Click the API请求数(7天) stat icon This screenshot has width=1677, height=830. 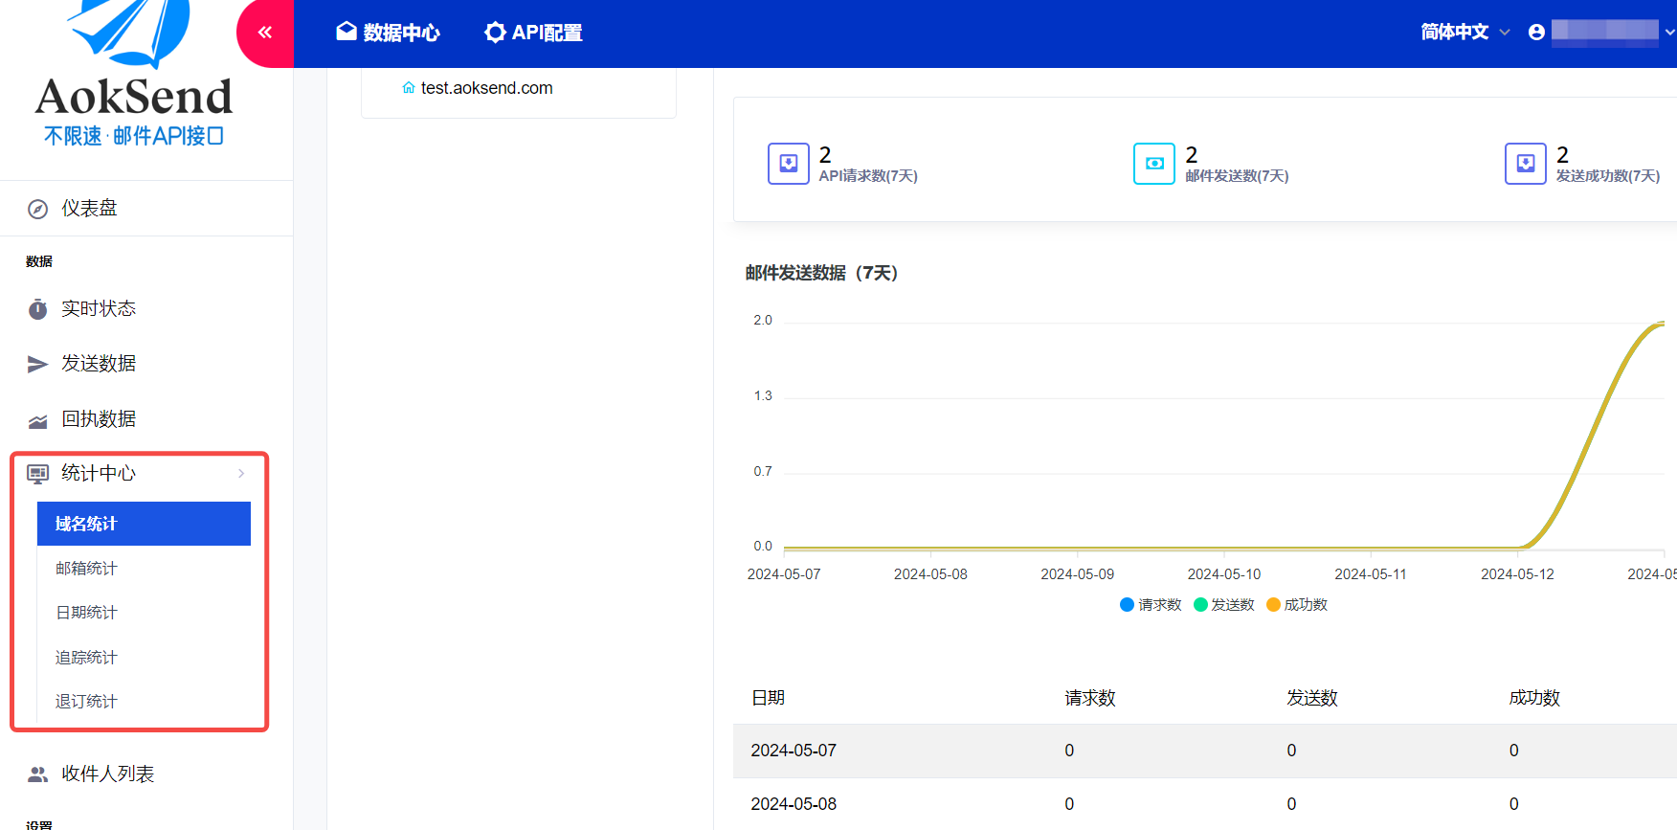[x=789, y=164]
